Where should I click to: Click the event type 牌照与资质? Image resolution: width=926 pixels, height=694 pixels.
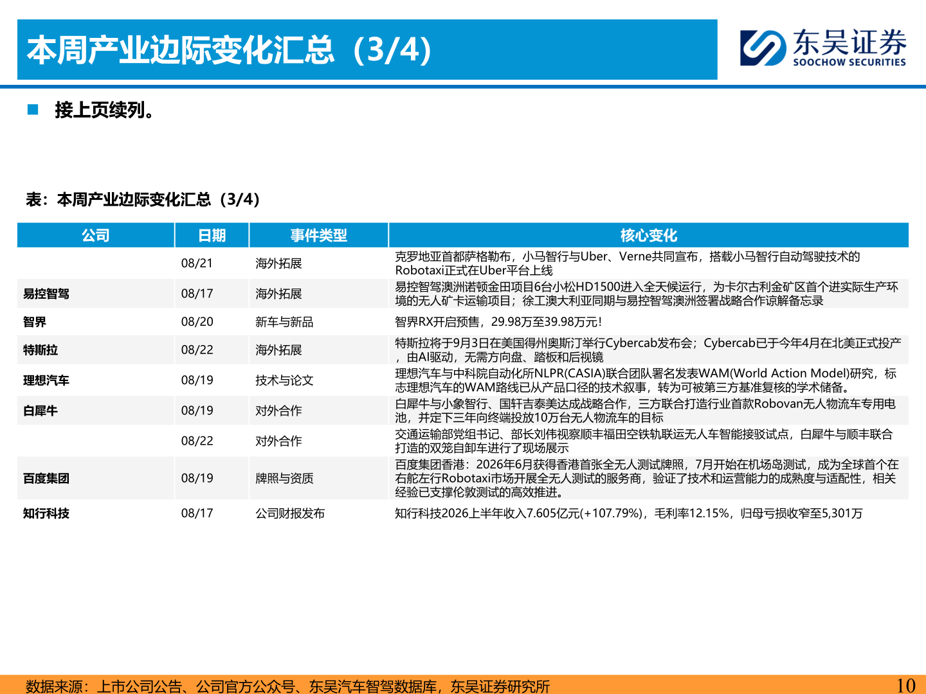[284, 478]
